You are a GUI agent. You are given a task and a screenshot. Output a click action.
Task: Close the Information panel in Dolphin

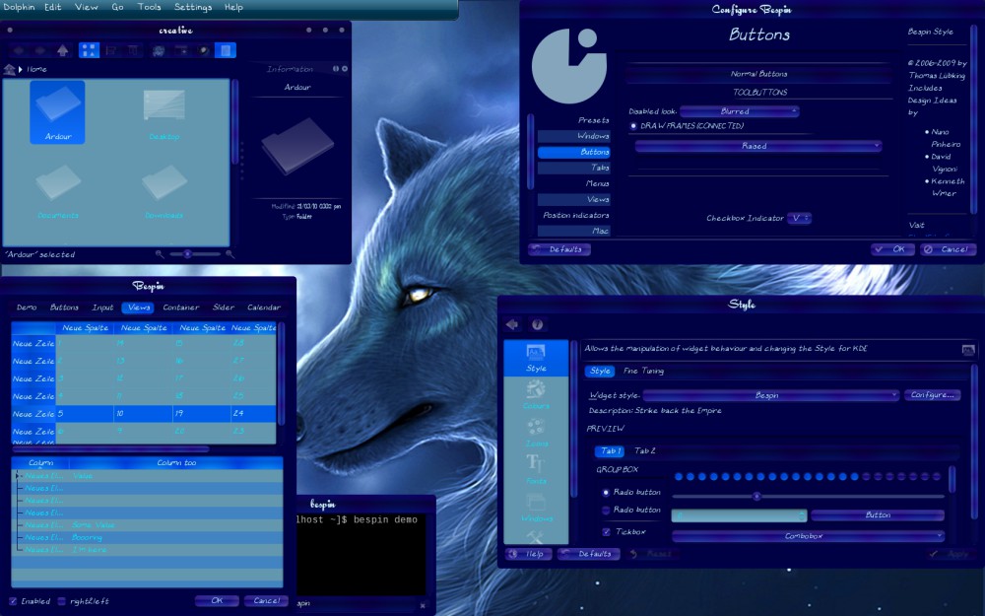coord(344,69)
